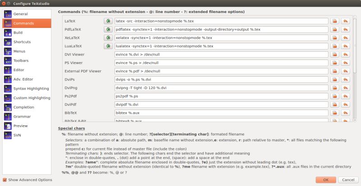The height and width of the screenshot is (186, 361).
Task: Click the green run icon for LuaLaTeX
Action: (108, 46)
